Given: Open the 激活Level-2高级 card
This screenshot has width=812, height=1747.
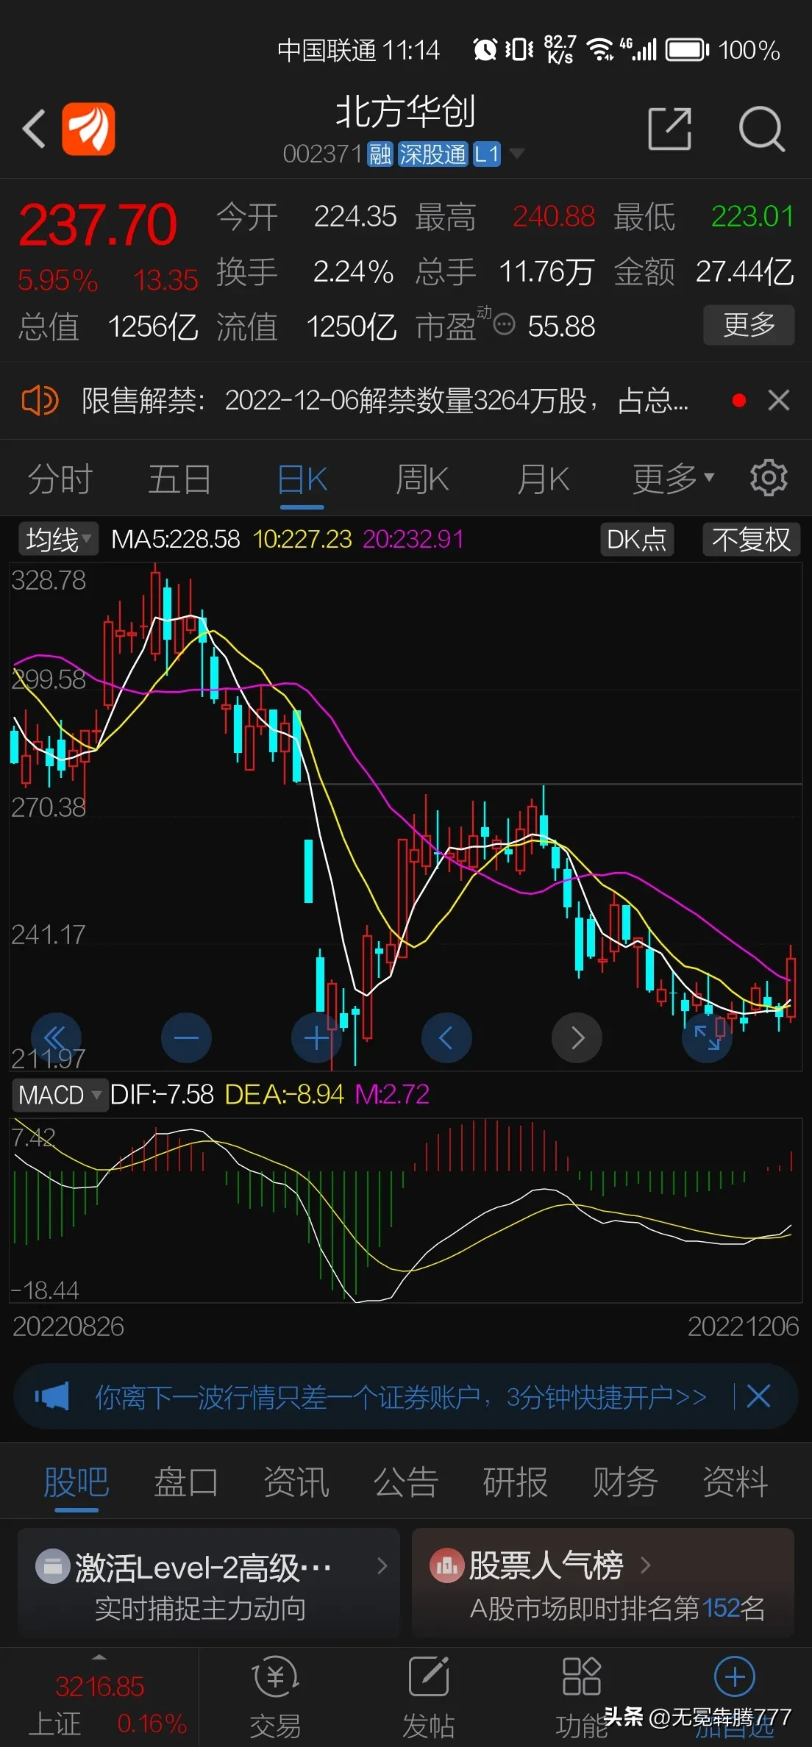Looking at the screenshot, I should [209, 1583].
